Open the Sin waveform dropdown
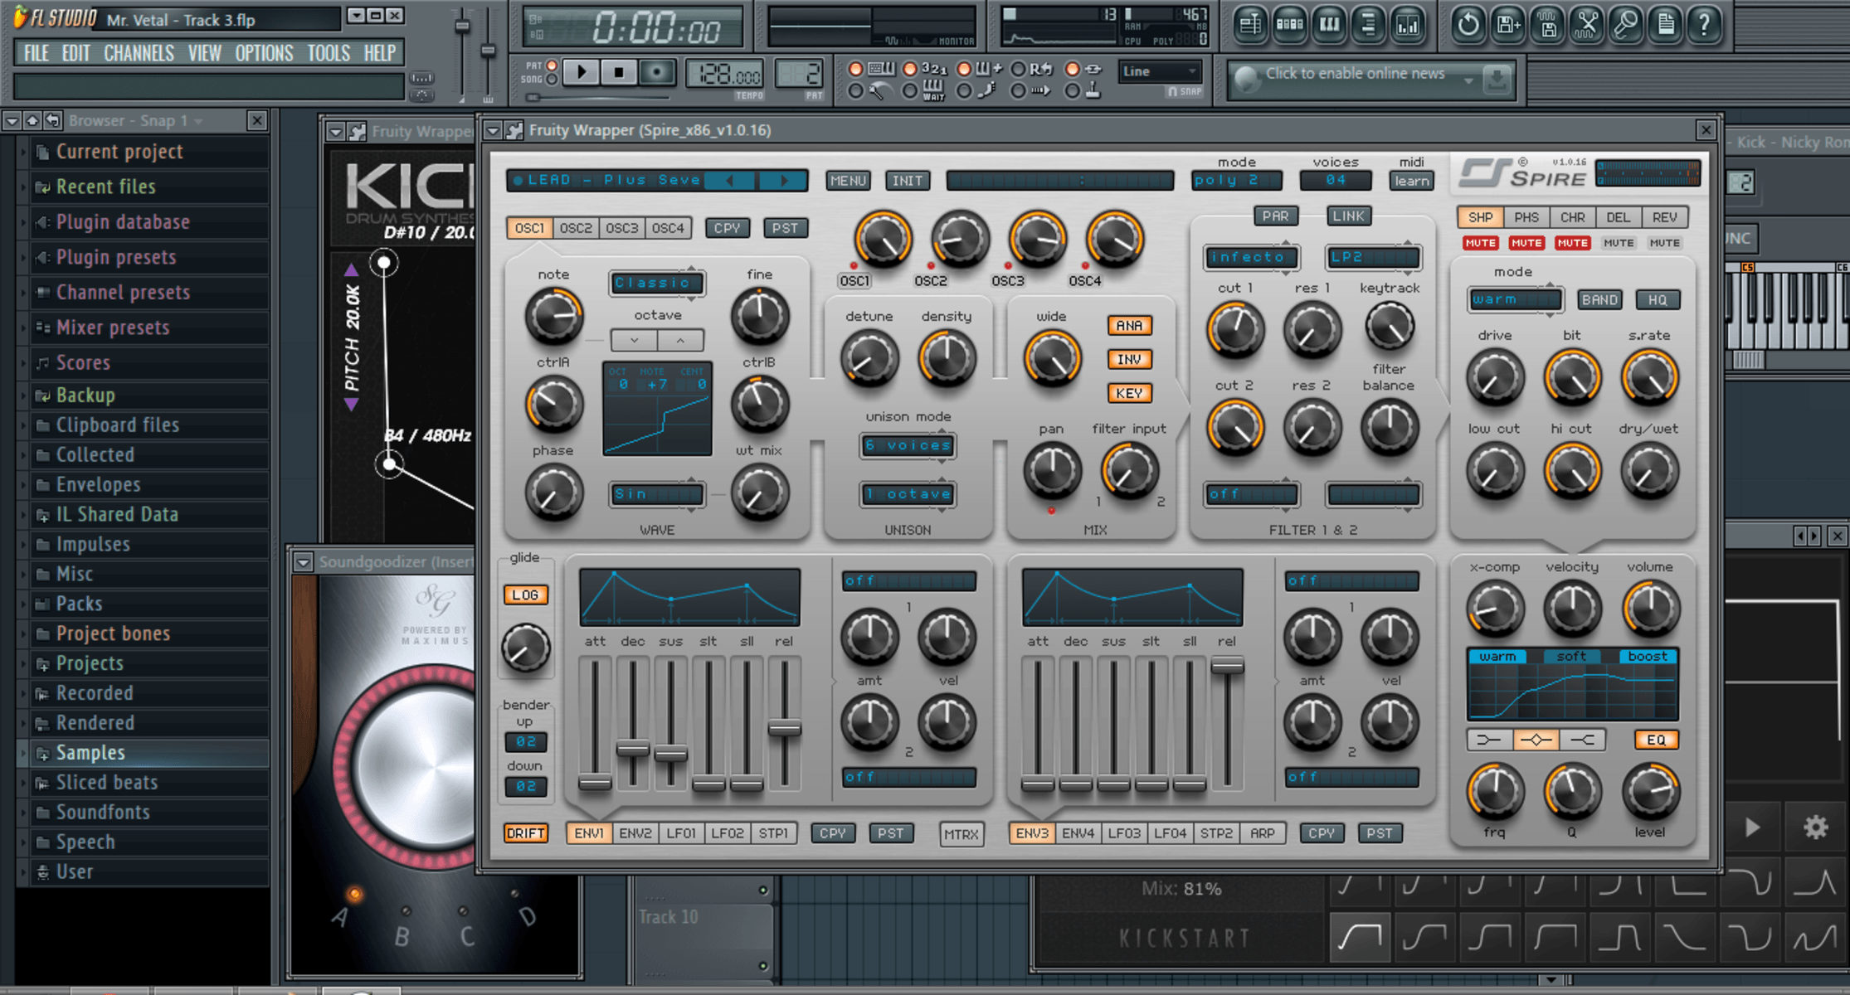The width and height of the screenshot is (1850, 995). click(657, 494)
